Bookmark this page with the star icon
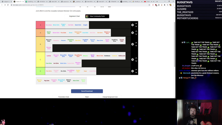The width and height of the screenshot is (222, 125). tap(149, 5)
